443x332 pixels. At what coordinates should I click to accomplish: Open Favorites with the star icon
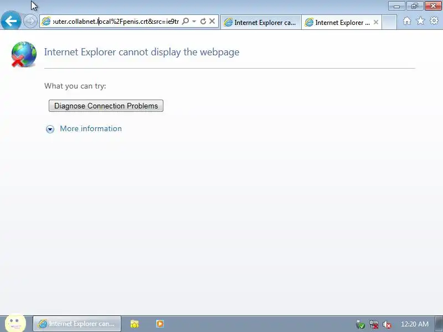[x=420, y=21]
